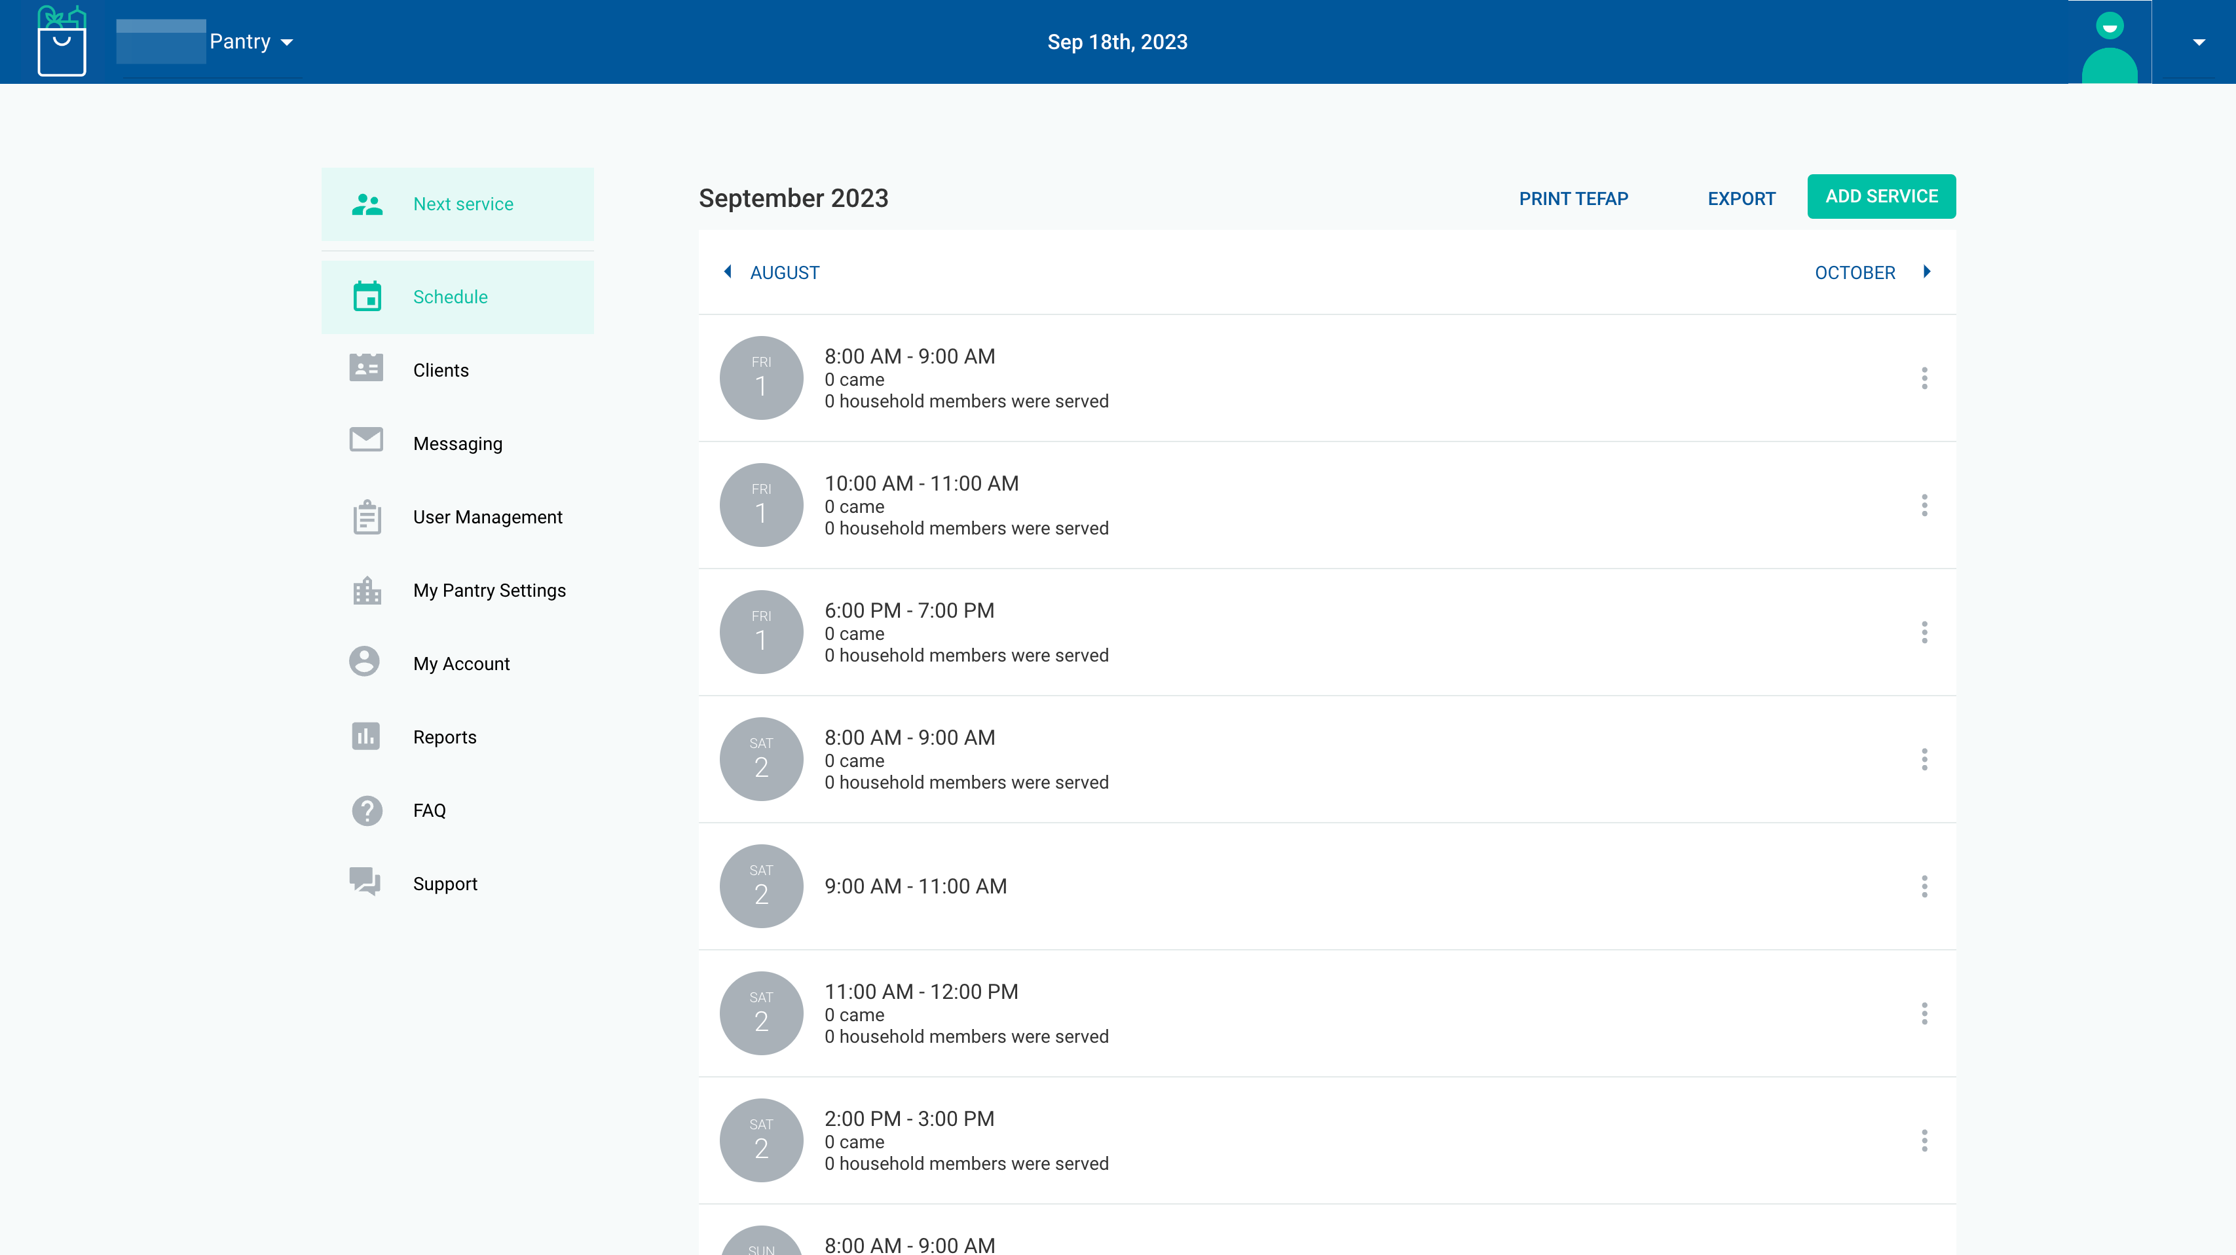Click the PRINT TEFAP link

click(1573, 198)
